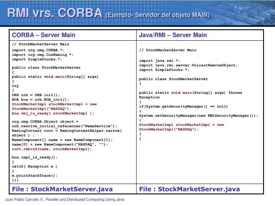Click Java/RMI red line StockMarketImpl("NASDAQ");
The height and width of the screenshot is (206, 275).
pyautogui.click(x=169, y=130)
